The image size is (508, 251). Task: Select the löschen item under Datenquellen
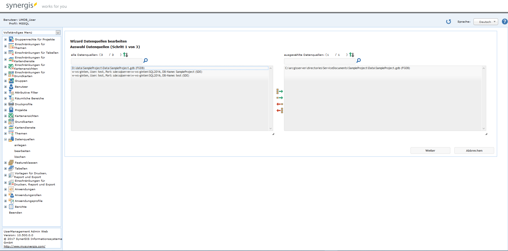(20, 157)
